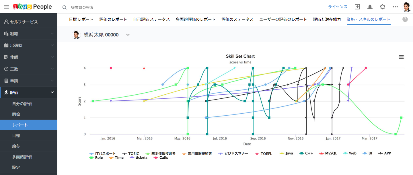Open the chart context menu icon

click(401, 57)
